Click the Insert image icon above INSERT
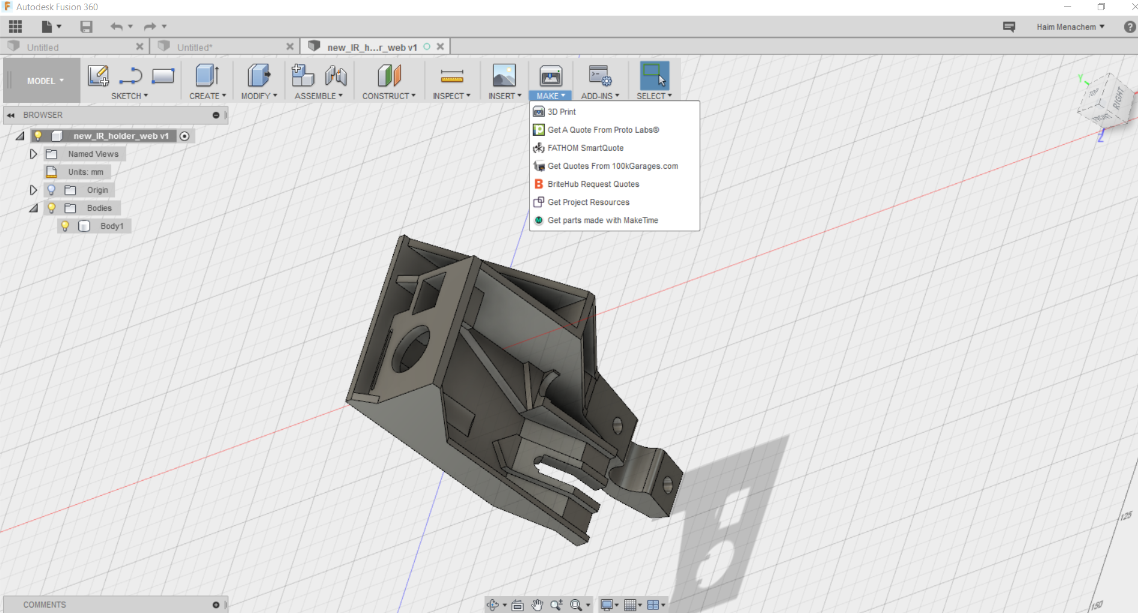This screenshot has width=1138, height=613. (x=504, y=76)
